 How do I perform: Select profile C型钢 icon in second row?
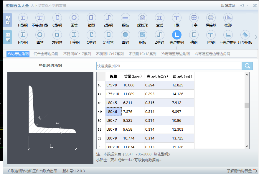click(91, 35)
